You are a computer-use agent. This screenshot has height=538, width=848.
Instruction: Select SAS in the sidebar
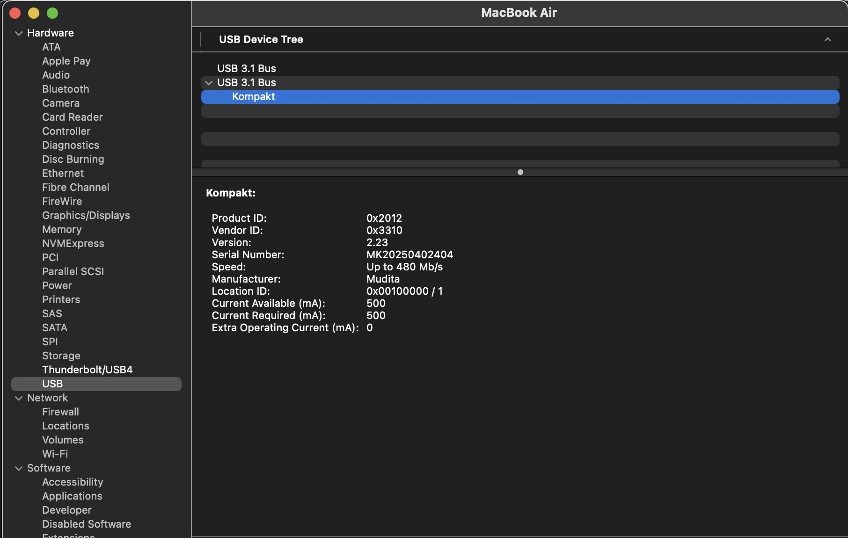click(52, 313)
